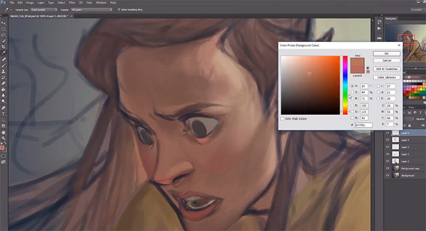Viewport: 426px width, 231px height.
Task: Select the Elliptical Marquee tool
Action: (3, 29)
